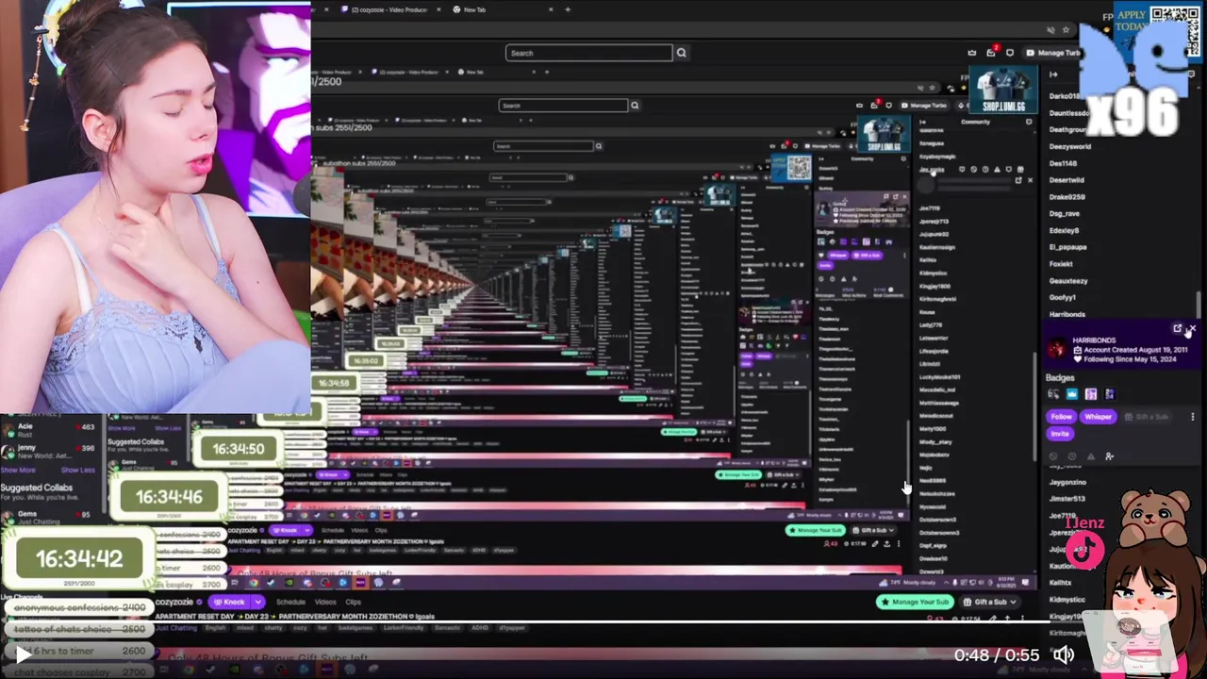Gift a Sub from the user card
1207x679 pixels.
1146,416
